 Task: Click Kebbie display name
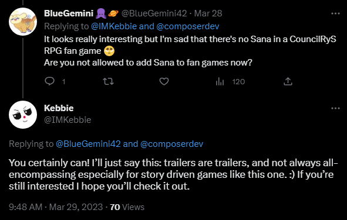coord(59,108)
